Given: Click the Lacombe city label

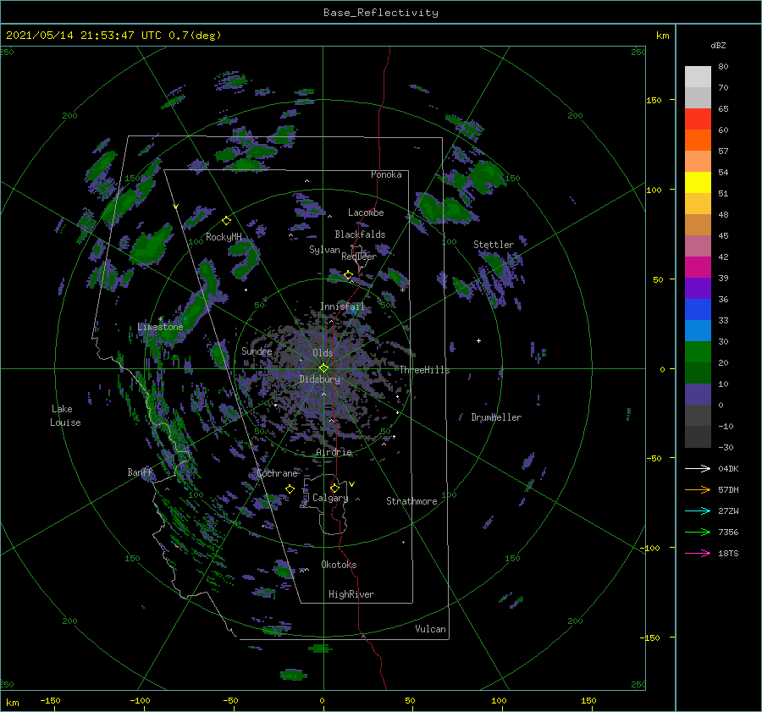Looking at the screenshot, I should 366,212.
